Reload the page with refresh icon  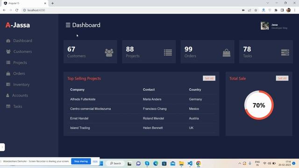(17, 10)
